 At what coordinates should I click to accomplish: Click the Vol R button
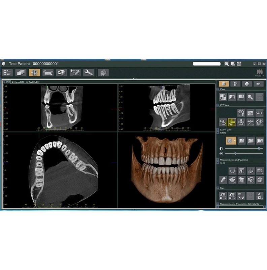259,113
